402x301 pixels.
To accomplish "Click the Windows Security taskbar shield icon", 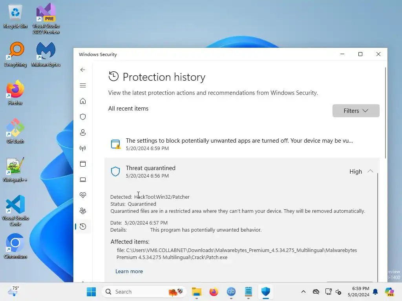I will (x=266, y=292).
